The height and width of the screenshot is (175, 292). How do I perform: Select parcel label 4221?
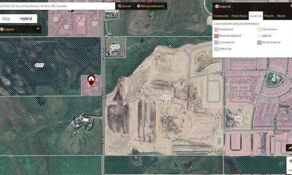click(x=165, y=97)
